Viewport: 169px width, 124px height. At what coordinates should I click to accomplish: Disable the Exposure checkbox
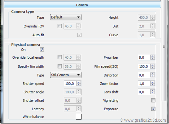click(x=153, y=109)
